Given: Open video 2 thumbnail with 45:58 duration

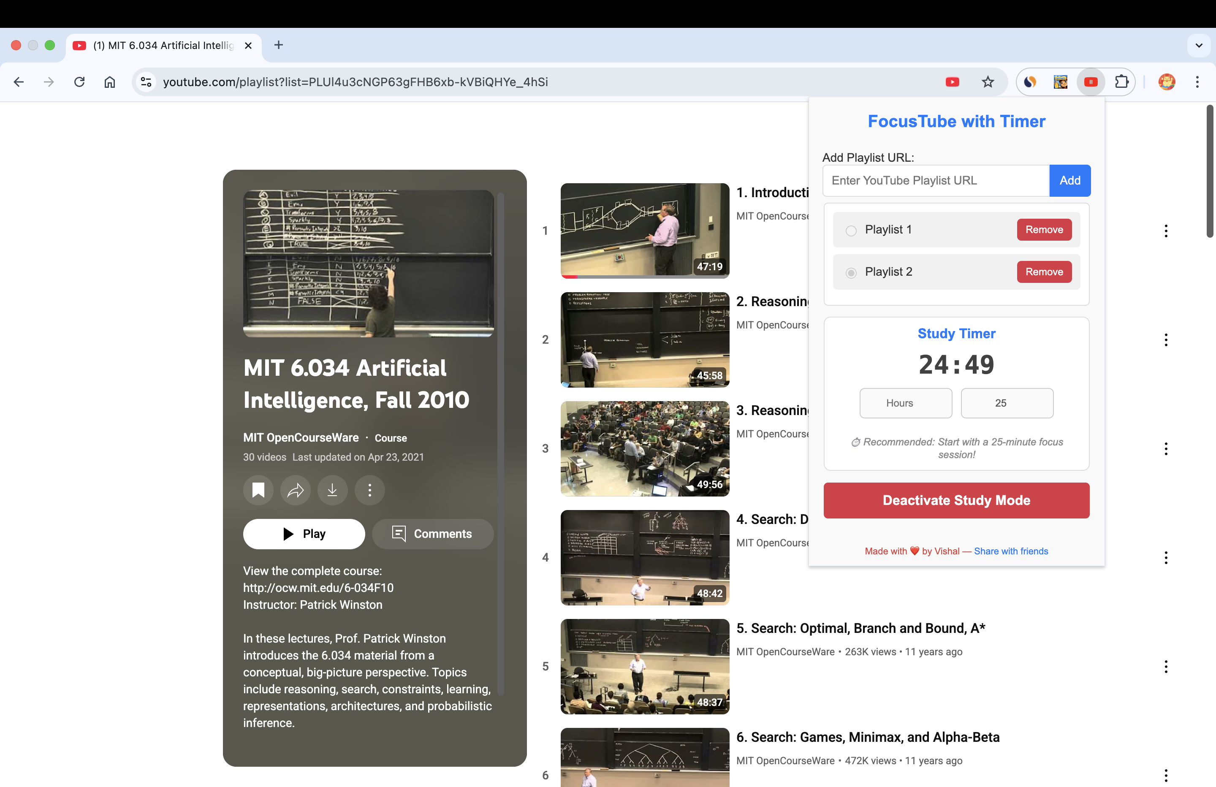Looking at the screenshot, I should [x=645, y=339].
